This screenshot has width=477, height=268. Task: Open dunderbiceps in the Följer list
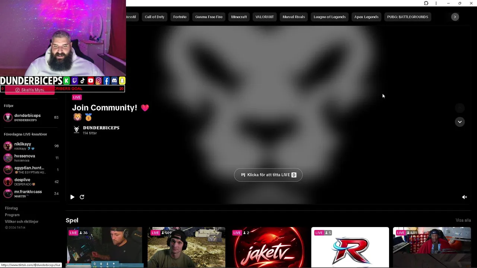31,117
